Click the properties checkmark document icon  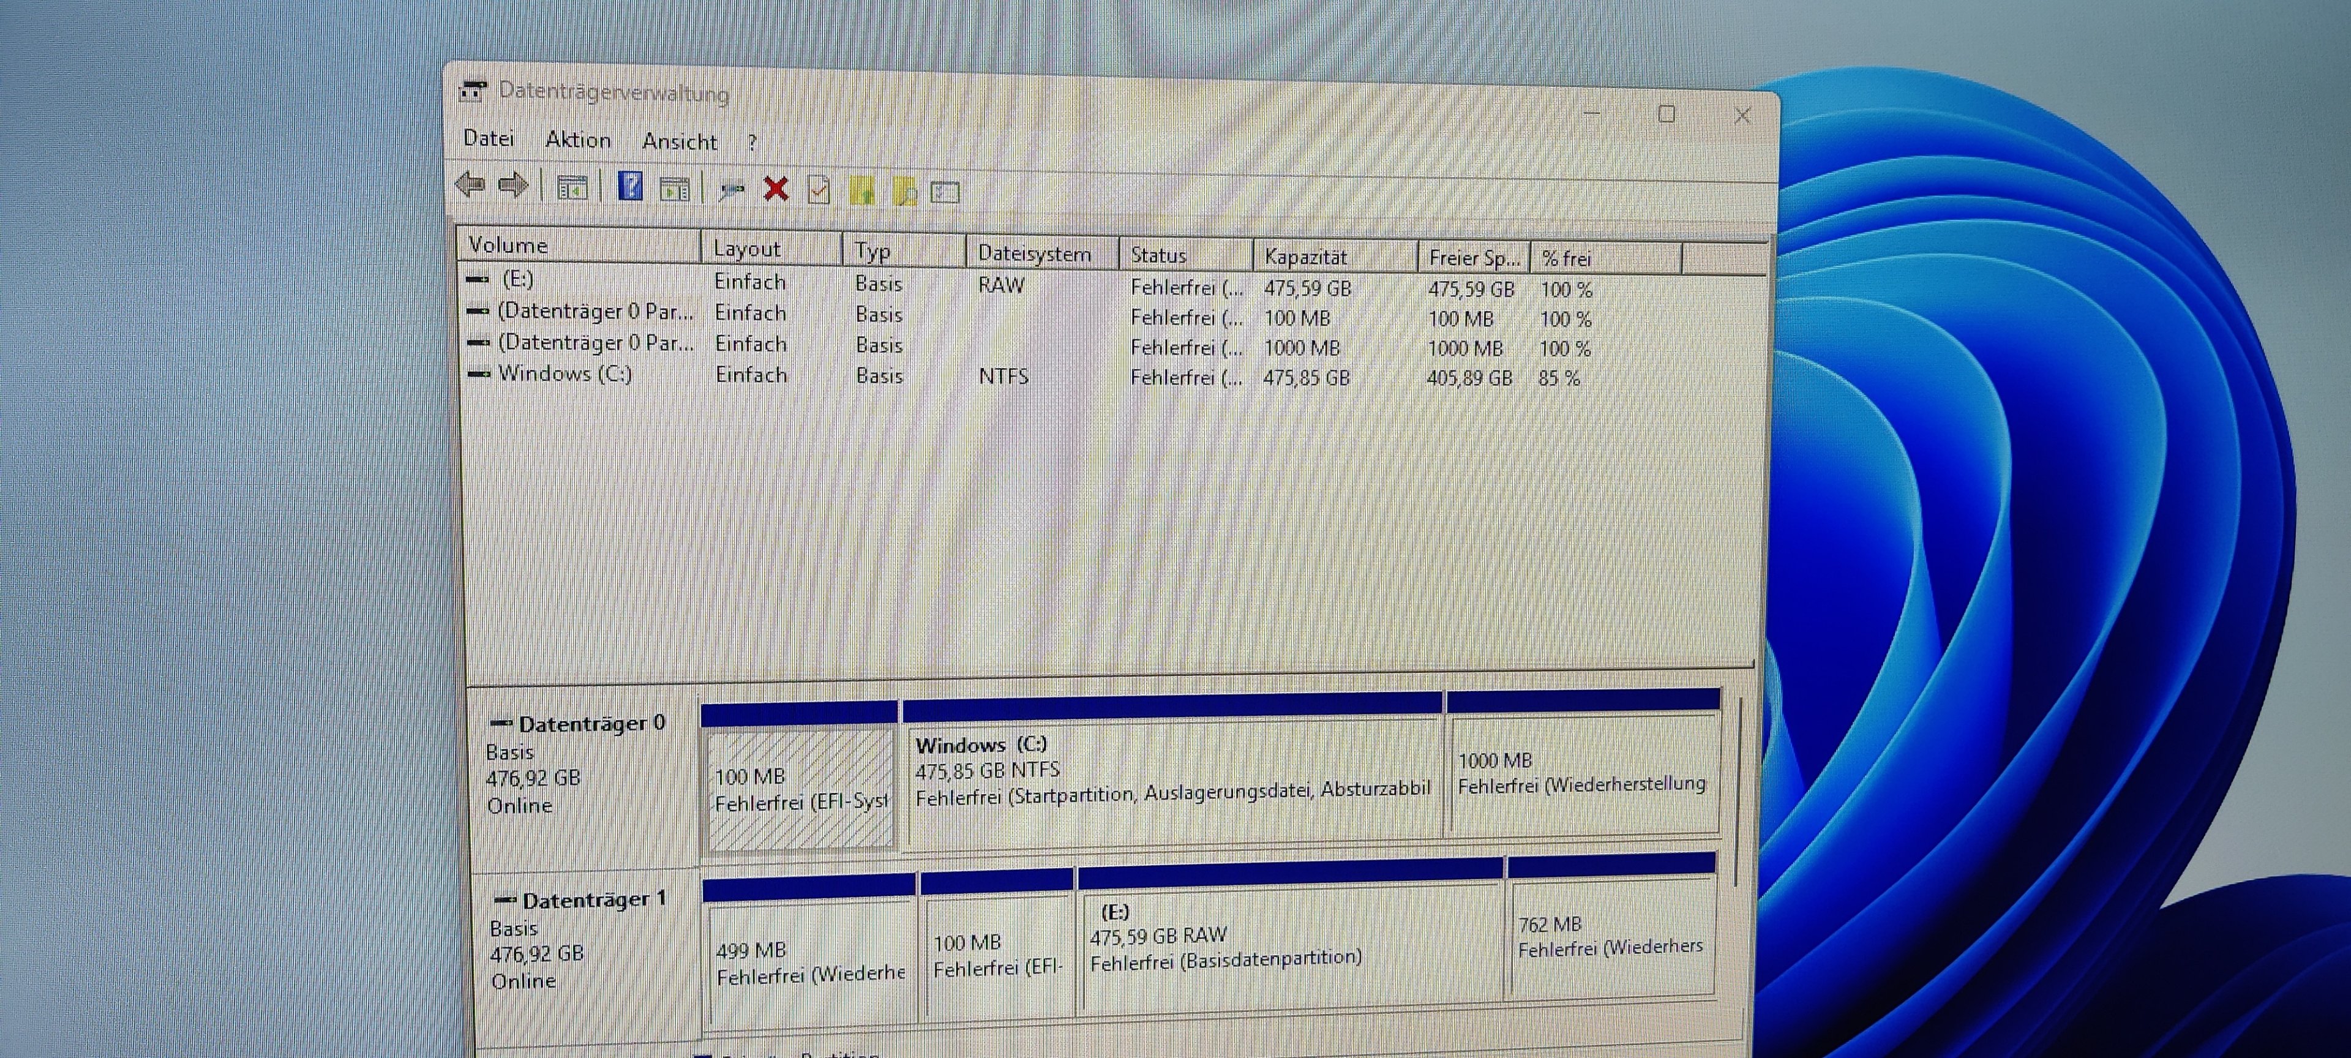[819, 190]
